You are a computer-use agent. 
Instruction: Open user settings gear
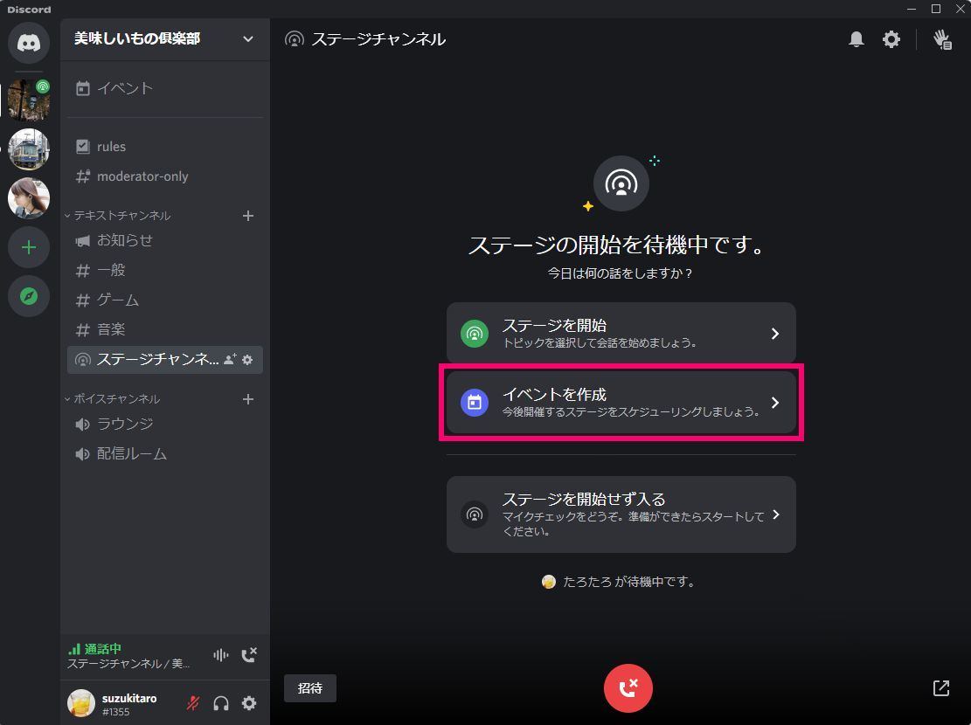249,703
